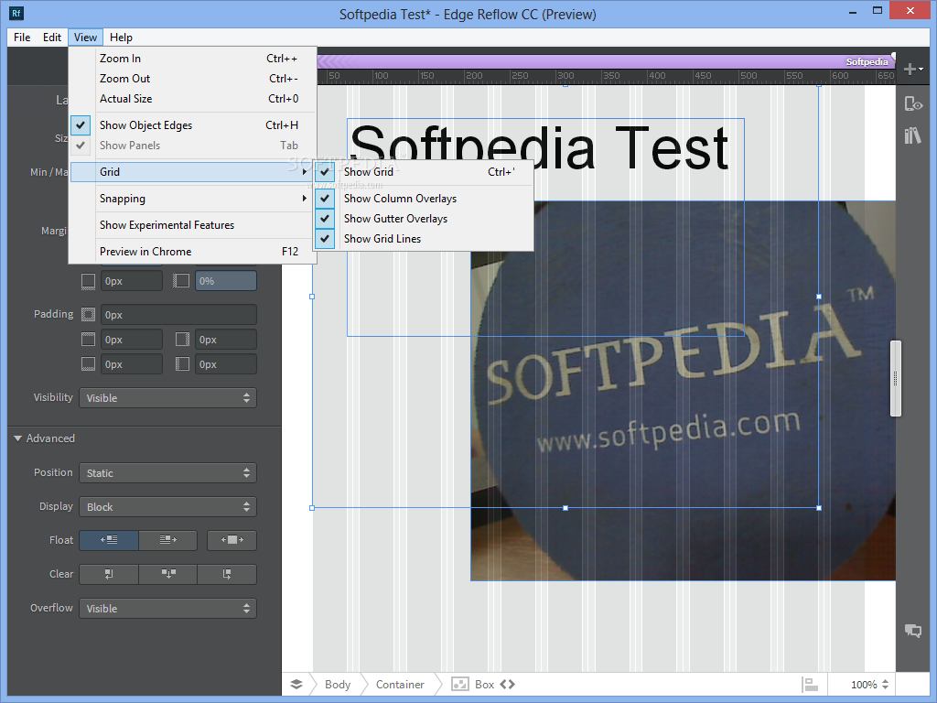Click the bottom margin icon
Image resolution: width=937 pixels, height=703 pixels.
[88, 281]
